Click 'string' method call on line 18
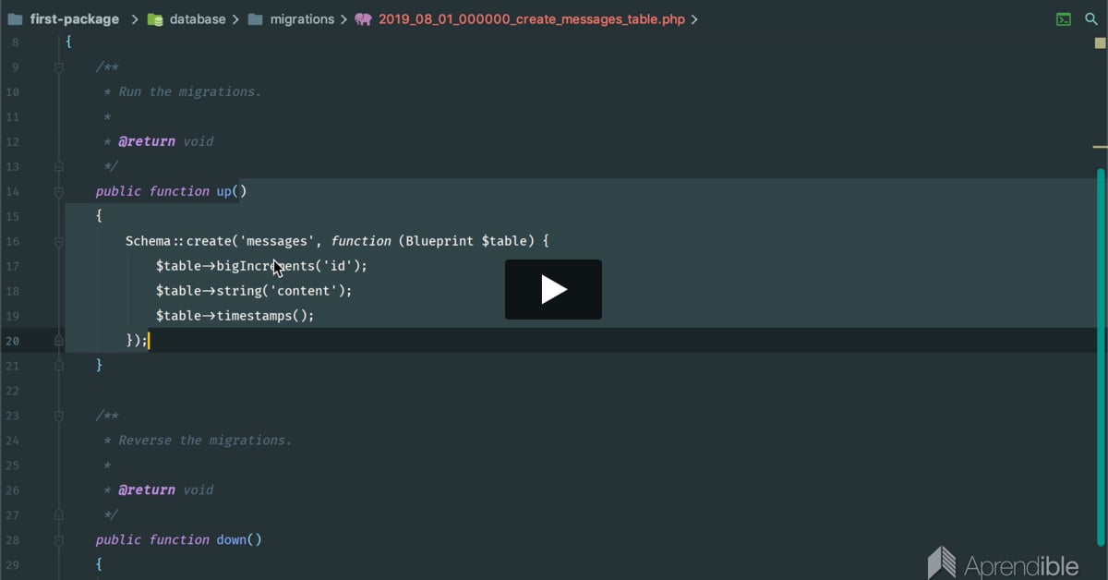Screen dimensions: 1108x580 pyautogui.click(x=239, y=291)
